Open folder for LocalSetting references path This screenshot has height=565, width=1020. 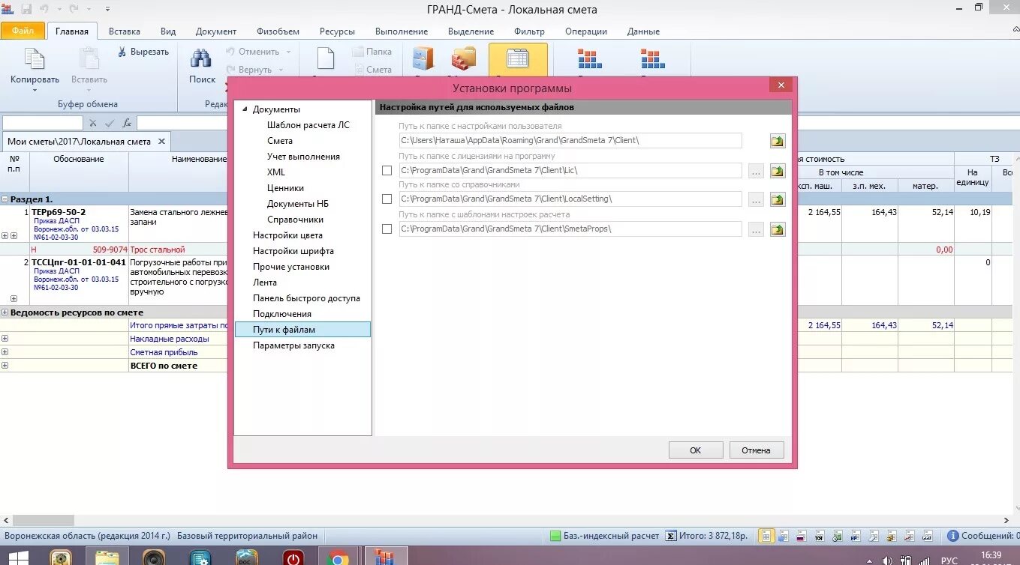point(778,199)
